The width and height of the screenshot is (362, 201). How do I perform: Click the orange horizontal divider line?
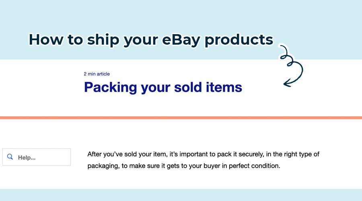(181, 118)
